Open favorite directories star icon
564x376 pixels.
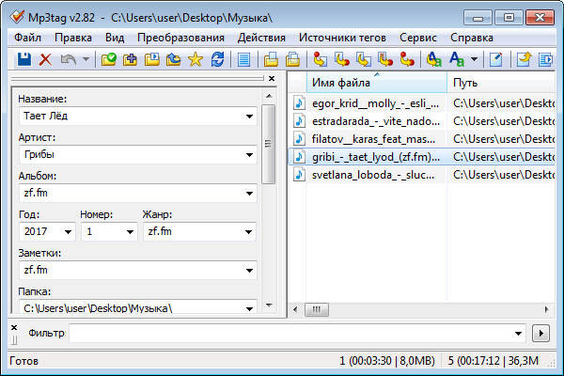196,59
